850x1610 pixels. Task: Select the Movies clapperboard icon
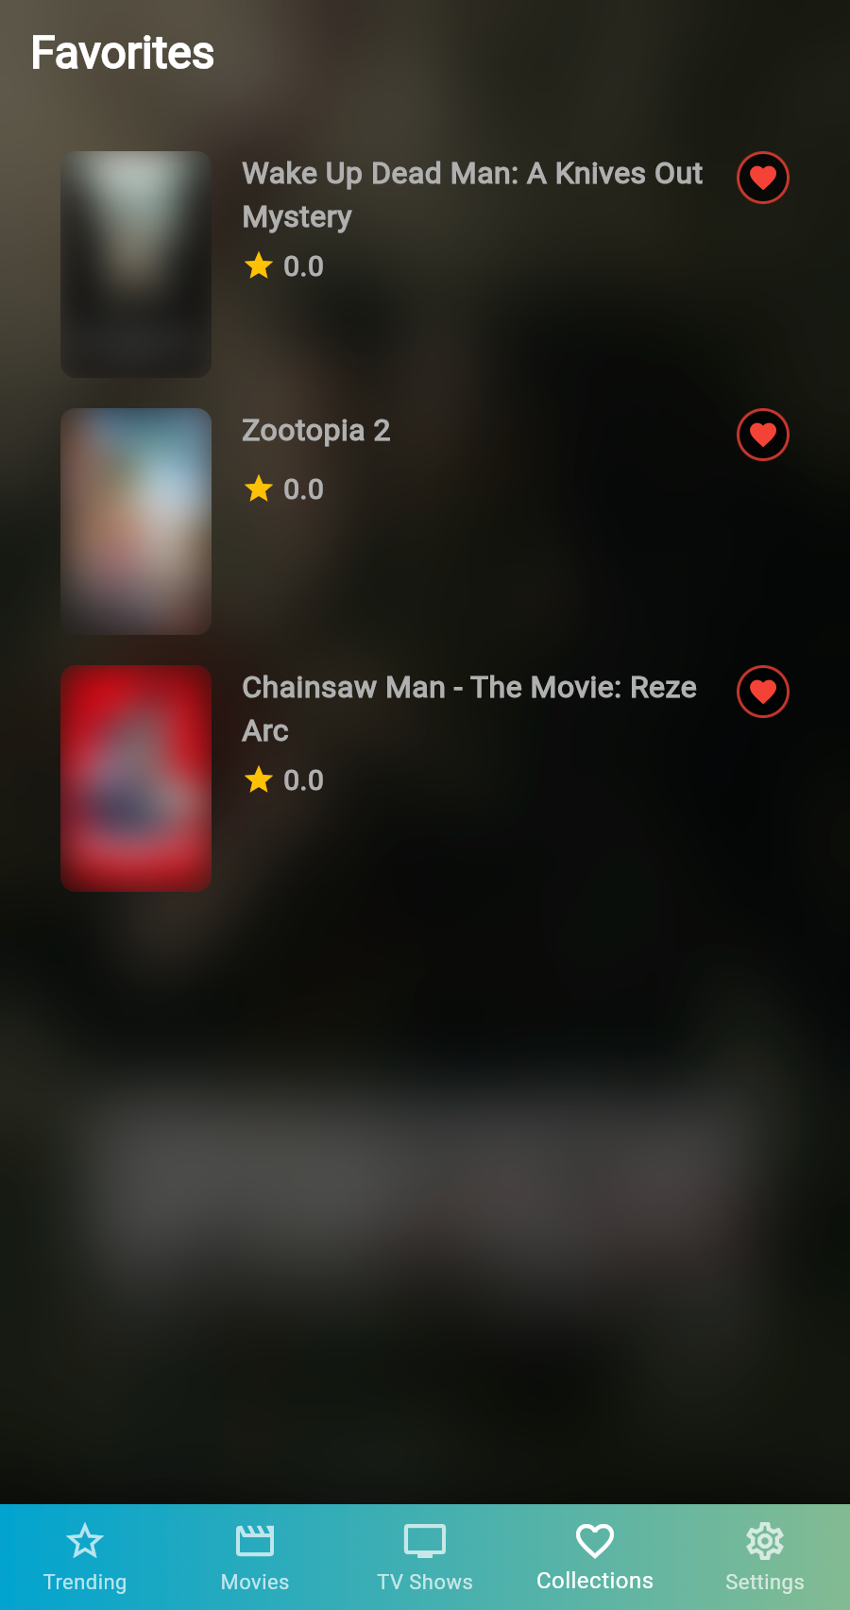click(x=255, y=1541)
